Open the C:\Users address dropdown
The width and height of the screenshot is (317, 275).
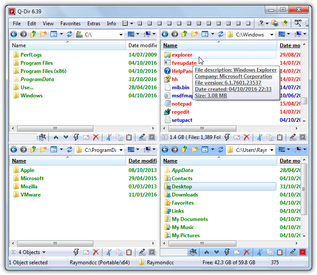272,150
